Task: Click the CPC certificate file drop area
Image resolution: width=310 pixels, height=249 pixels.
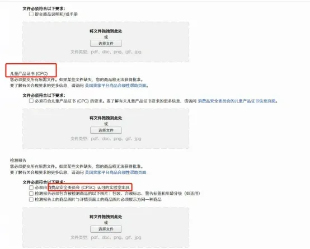Action: click(x=106, y=129)
